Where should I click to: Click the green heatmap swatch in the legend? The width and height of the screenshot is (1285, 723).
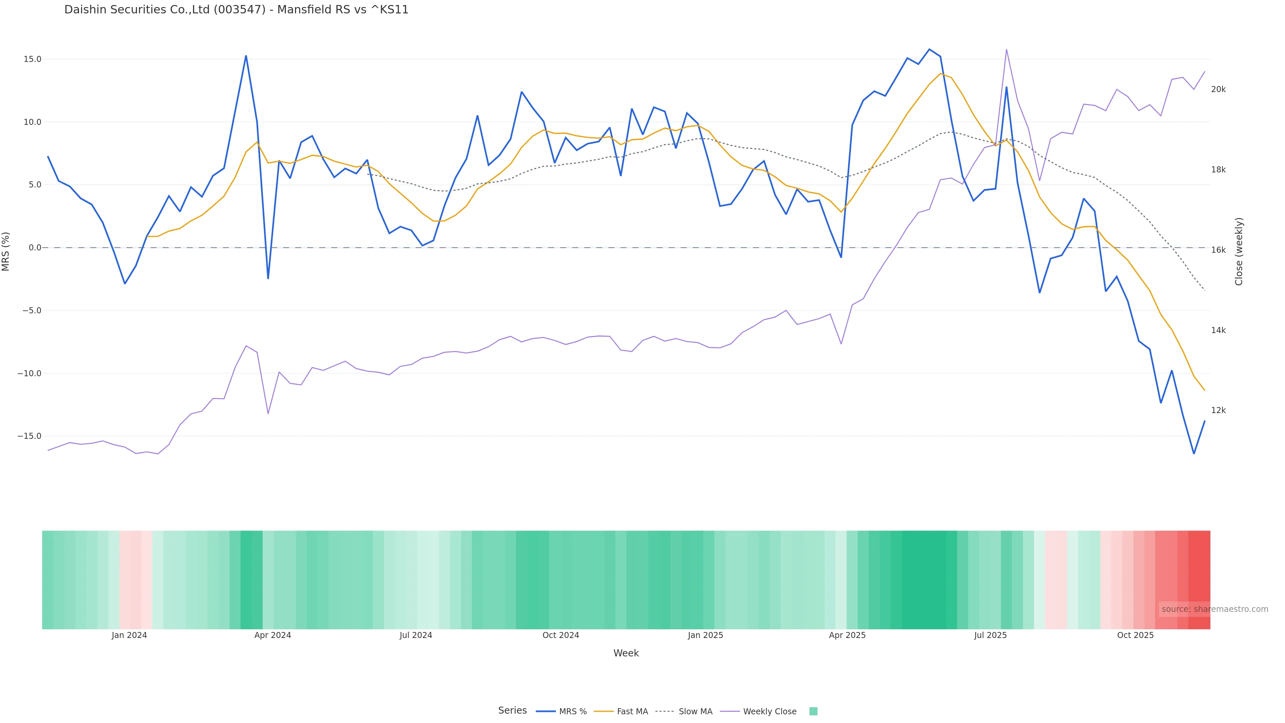coord(813,712)
